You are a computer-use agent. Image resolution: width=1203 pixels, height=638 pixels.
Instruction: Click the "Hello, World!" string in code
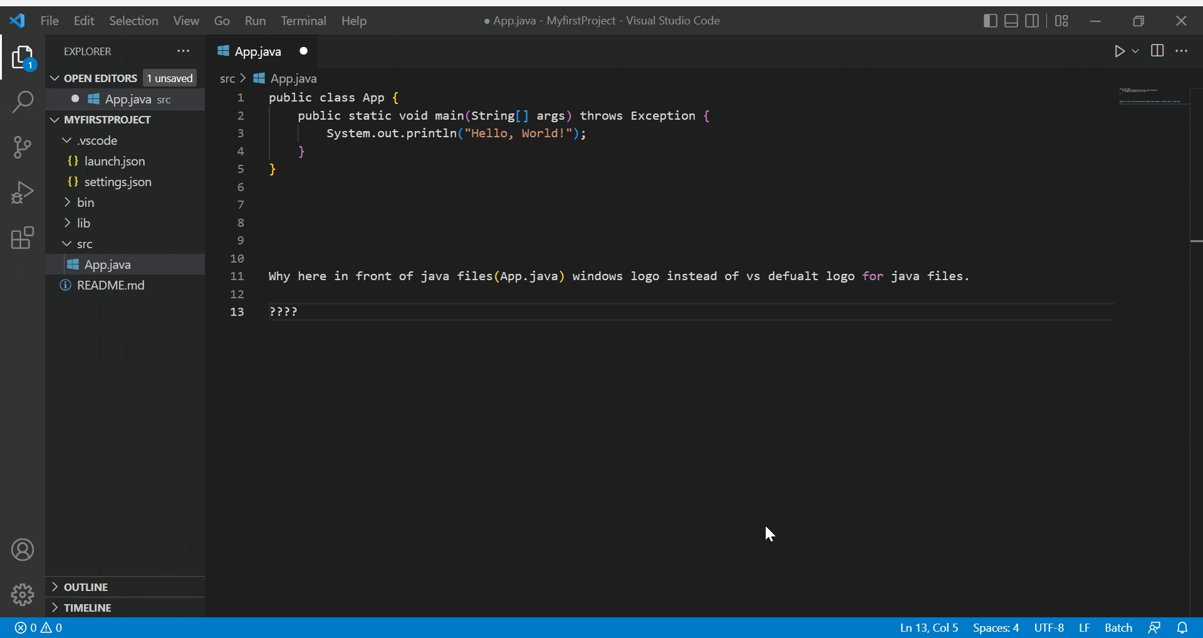point(518,133)
